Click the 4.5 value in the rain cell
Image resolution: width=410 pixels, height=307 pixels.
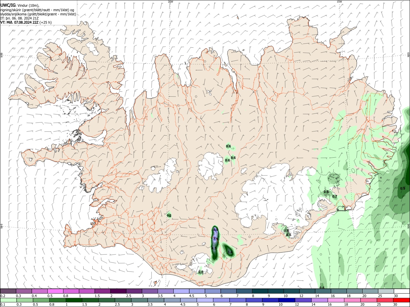coord(214,248)
